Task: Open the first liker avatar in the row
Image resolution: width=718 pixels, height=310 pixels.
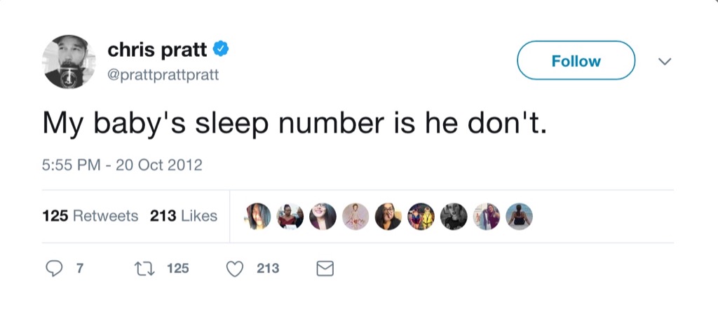Action: [x=258, y=216]
